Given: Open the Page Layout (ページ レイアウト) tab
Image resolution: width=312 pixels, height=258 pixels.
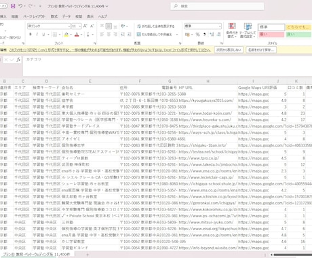Looking at the screenshot, I should 34,16.
